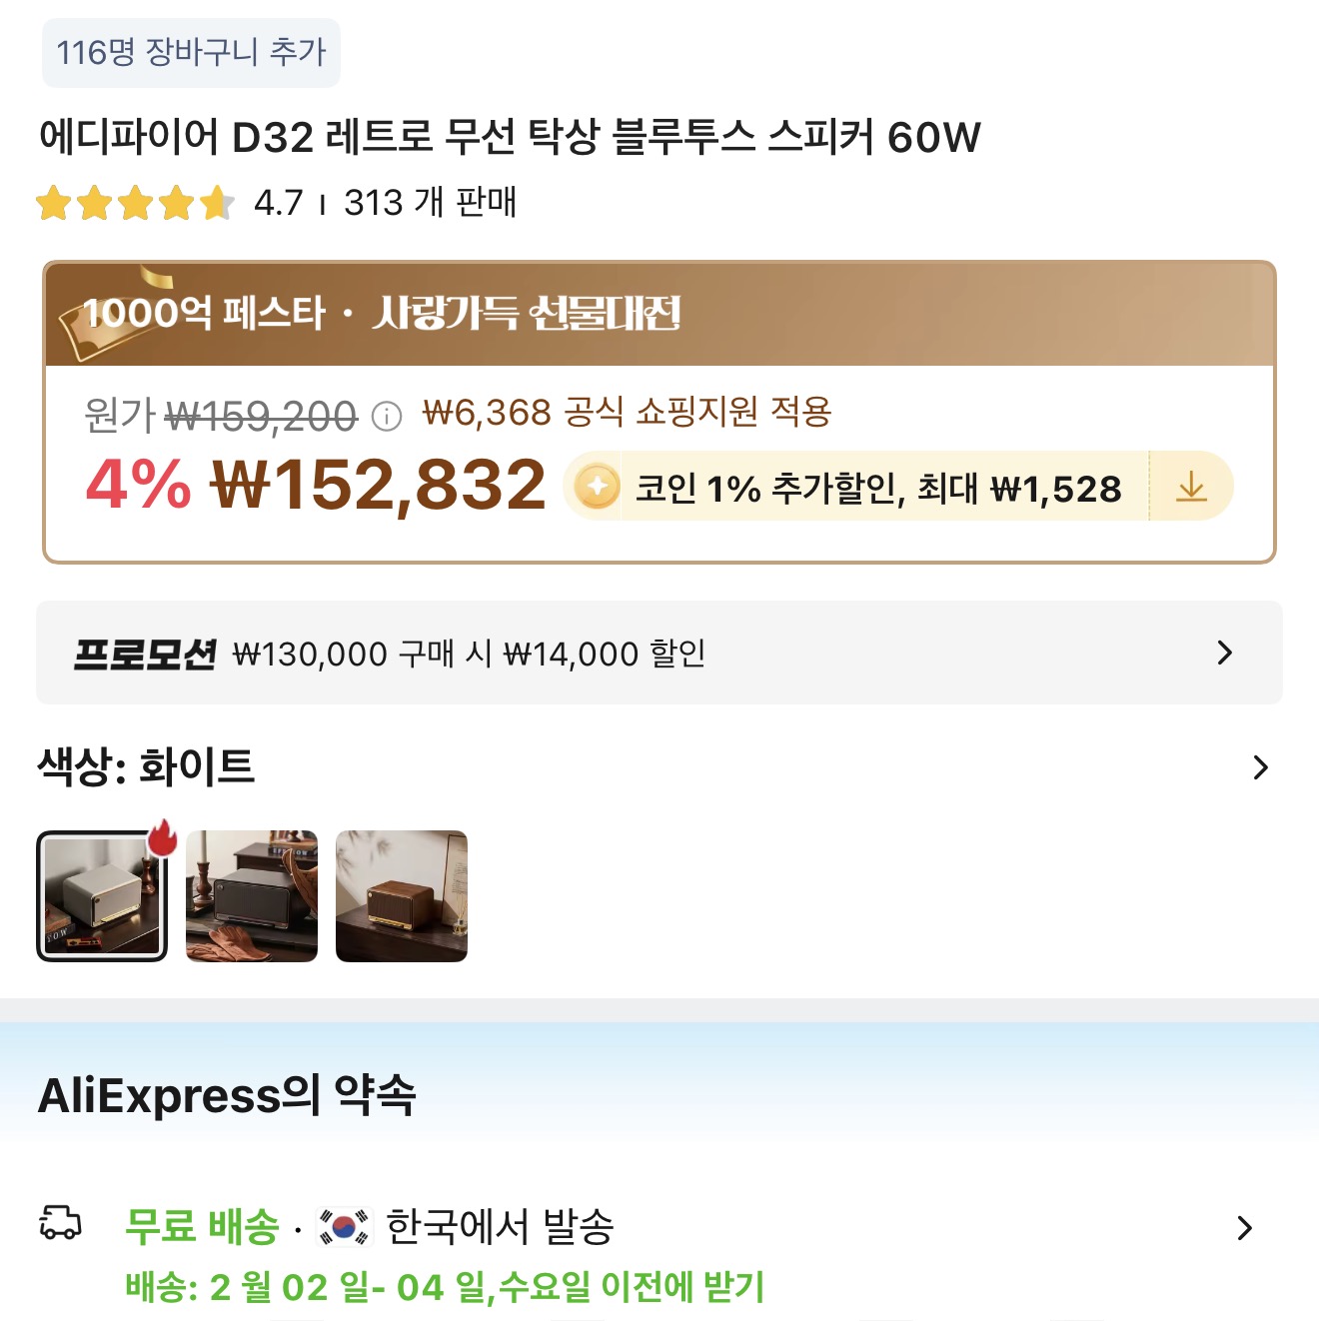Click the delivery truck icon
1319x1321 pixels.
[x=60, y=1223]
